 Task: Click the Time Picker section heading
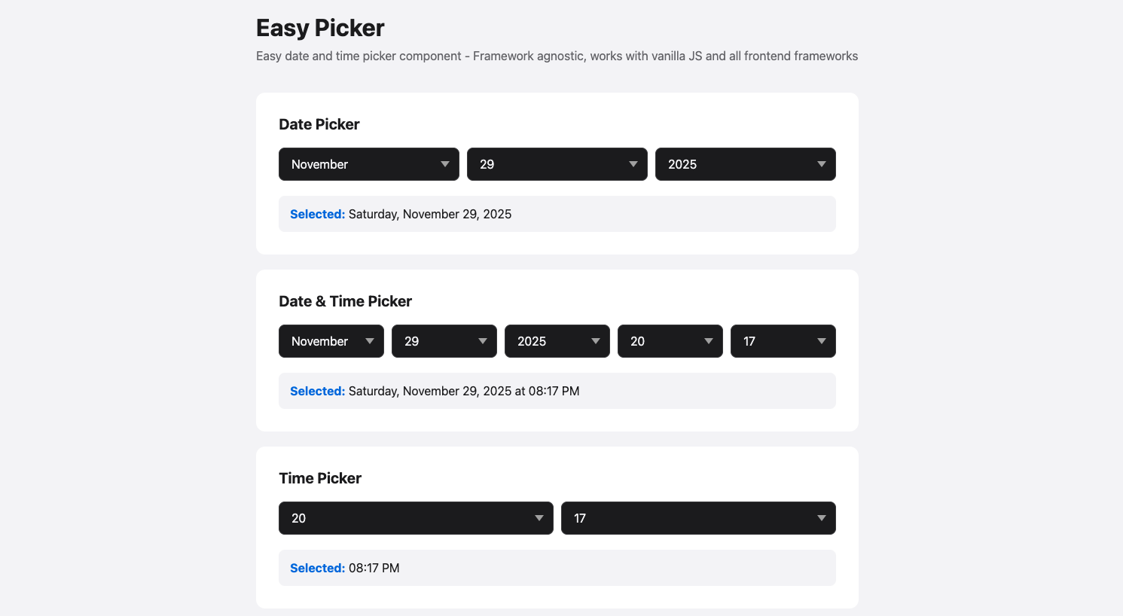[320, 478]
